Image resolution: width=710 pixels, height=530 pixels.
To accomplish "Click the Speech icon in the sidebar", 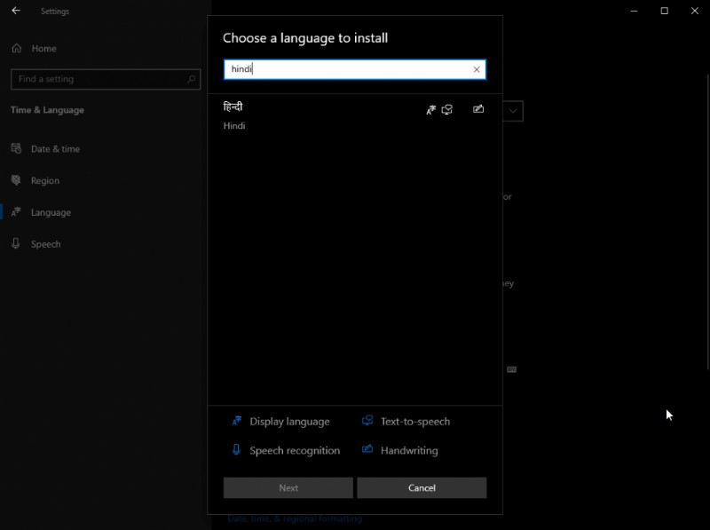I will 16,244.
